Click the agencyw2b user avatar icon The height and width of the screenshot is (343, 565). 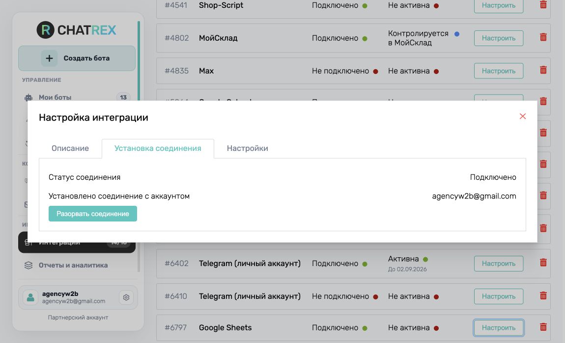[x=30, y=297]
